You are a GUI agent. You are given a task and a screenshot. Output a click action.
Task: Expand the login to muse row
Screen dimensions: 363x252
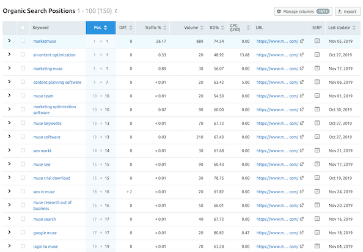pos(9,246)
